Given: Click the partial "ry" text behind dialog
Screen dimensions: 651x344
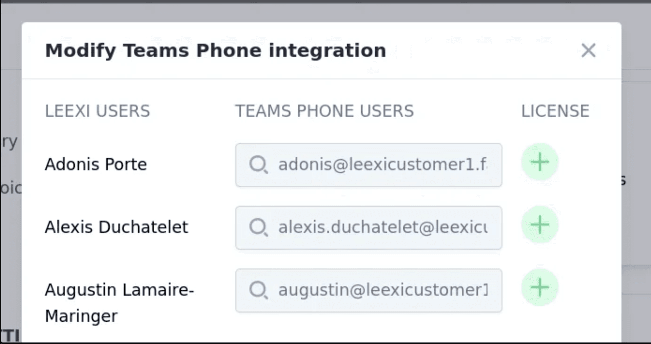Looking at the screenshot, I should (x=9, y=142).
